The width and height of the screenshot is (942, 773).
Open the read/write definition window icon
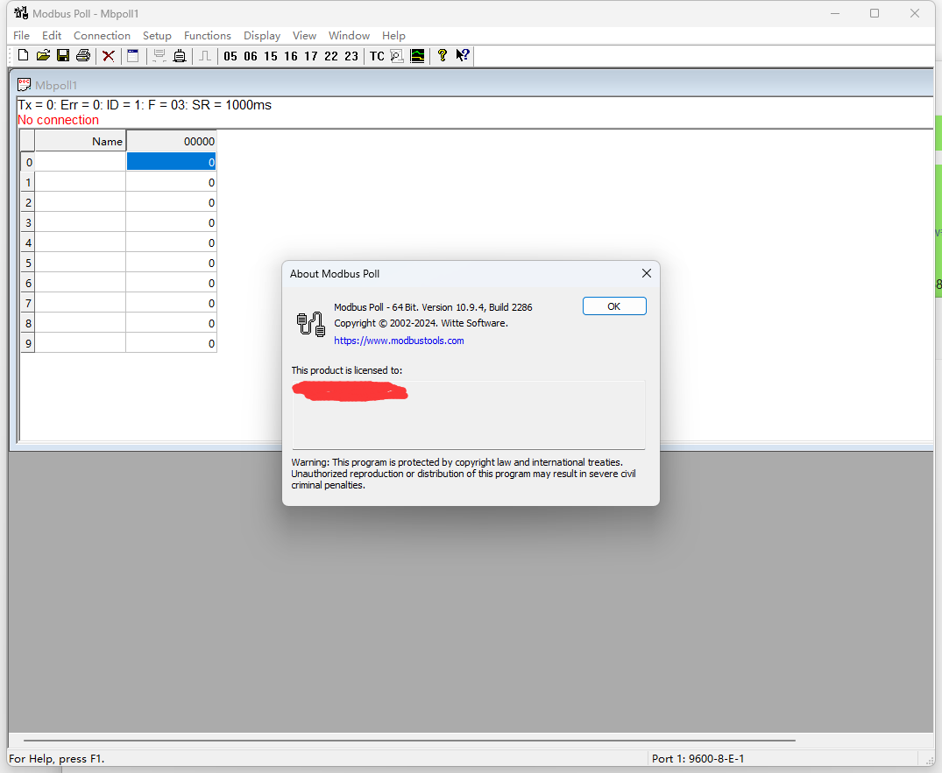pos(133,56)
